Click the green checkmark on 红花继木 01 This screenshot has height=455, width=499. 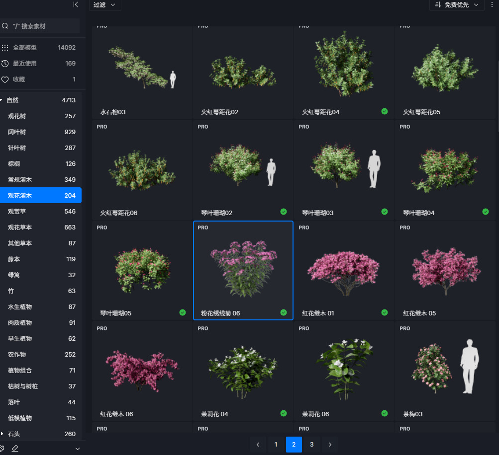tap(385, 312)
